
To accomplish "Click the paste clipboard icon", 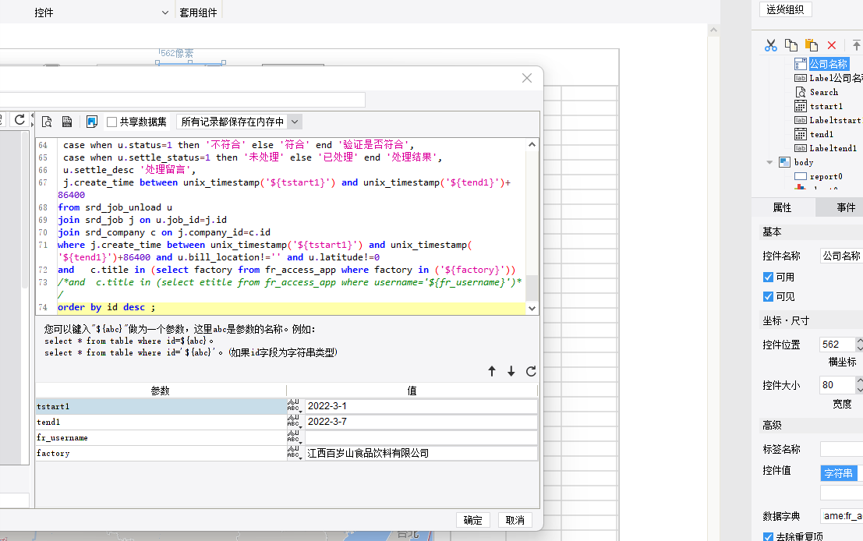I will click(x=812, y=45).
